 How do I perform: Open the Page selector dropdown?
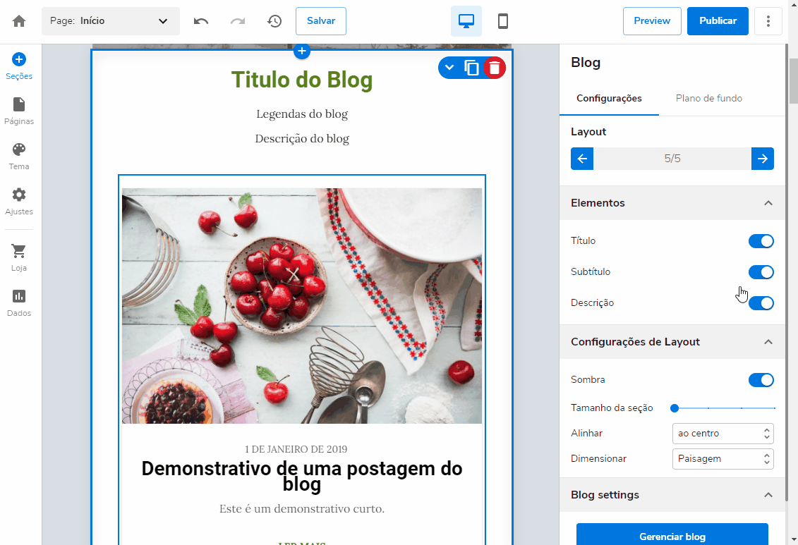click(x=111, y=21)
